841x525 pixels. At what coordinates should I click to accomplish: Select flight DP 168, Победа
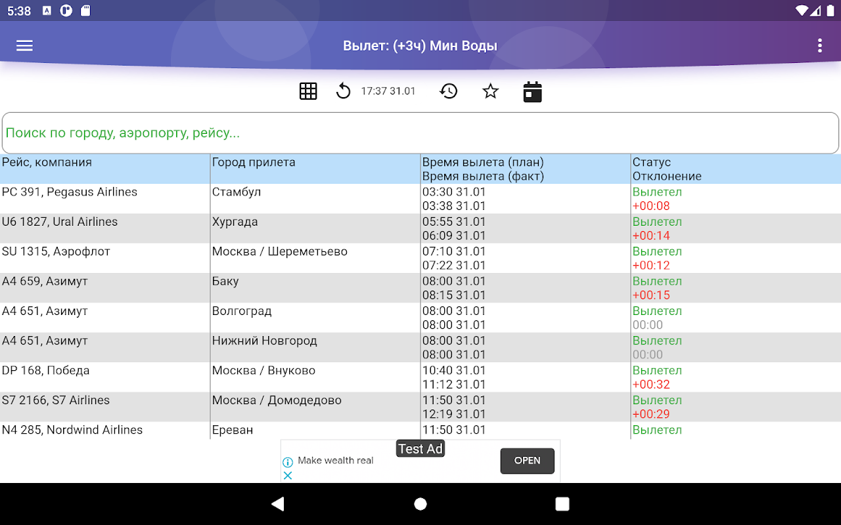[45, 370]
